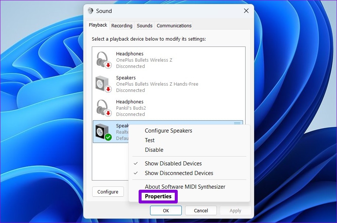
Task: Toggle Show Disconnected Devices option
Action: (x=179, y=173)
